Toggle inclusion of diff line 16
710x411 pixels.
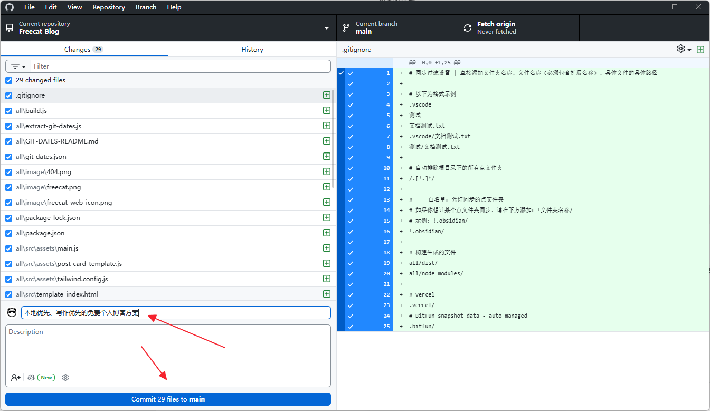pos(351,232)
